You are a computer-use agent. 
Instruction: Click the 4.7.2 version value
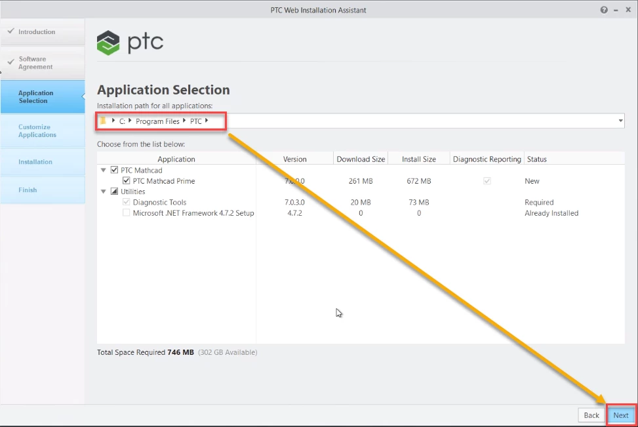pyautogui.click(x=294, y=213)
